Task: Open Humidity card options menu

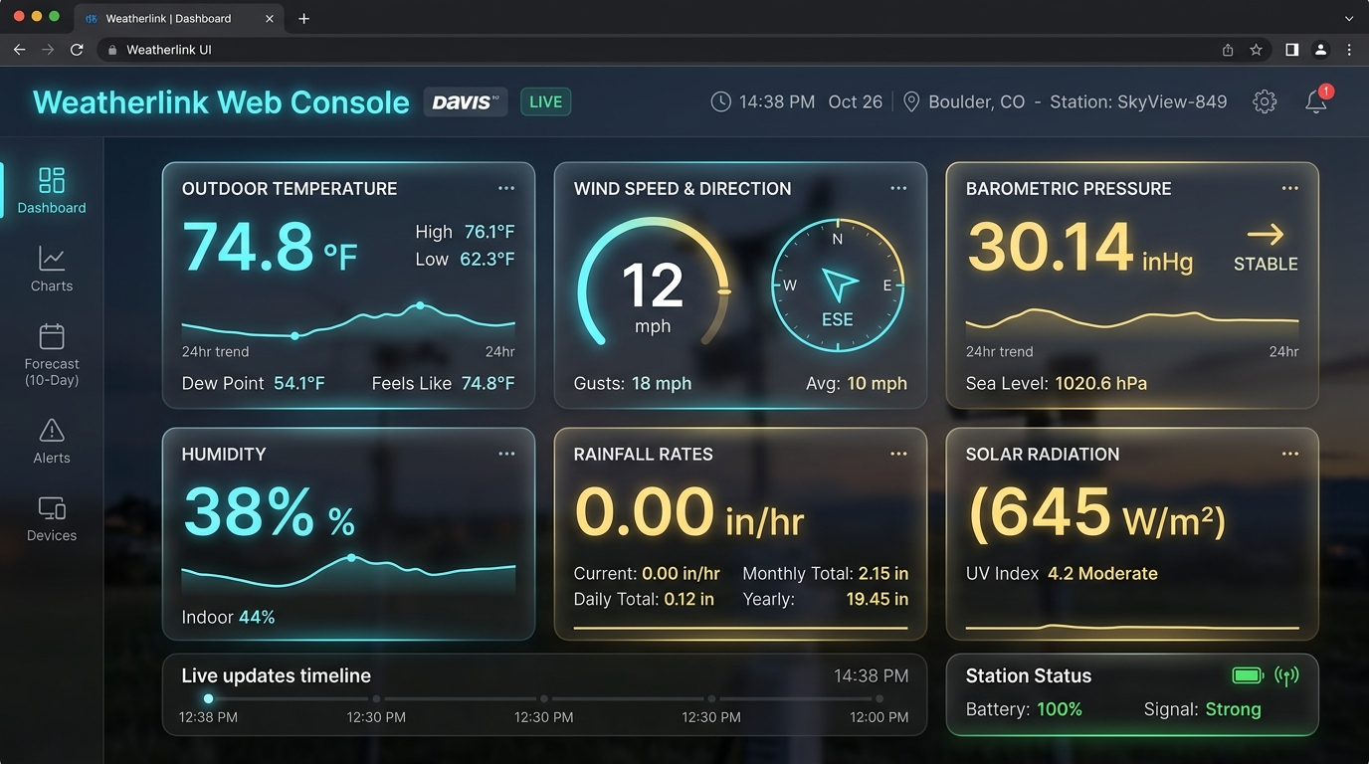Action: [x=506, y=454]
